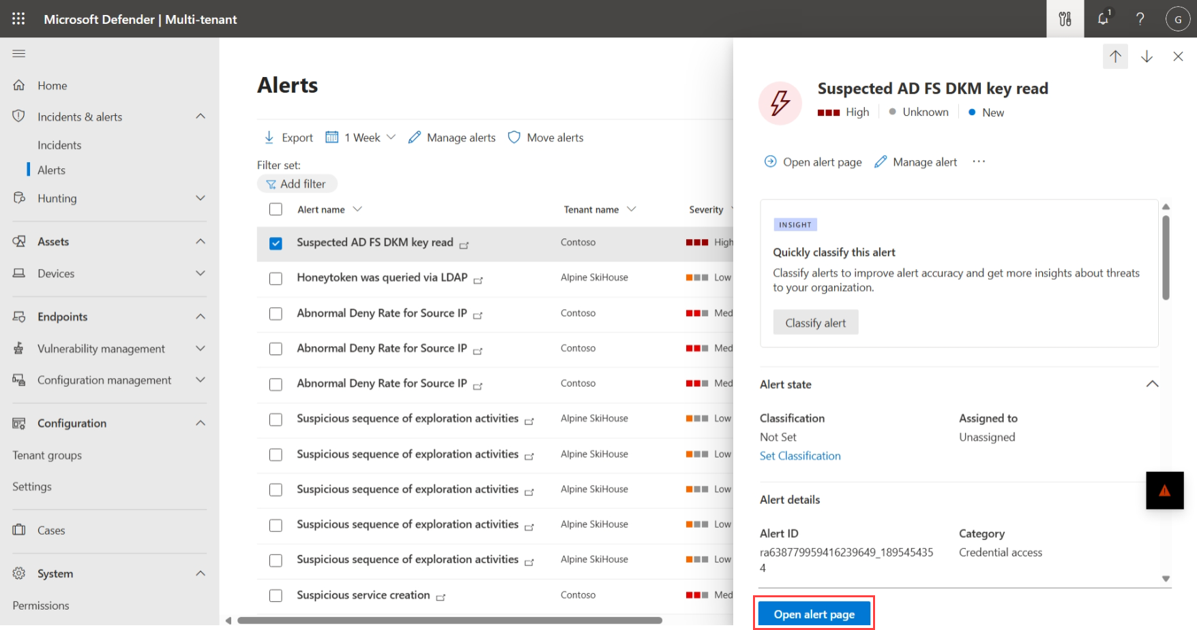Uncheck the Suspected AD FS DKM key read checkbox
The image size is (1197, 630).
click(276, 243)
